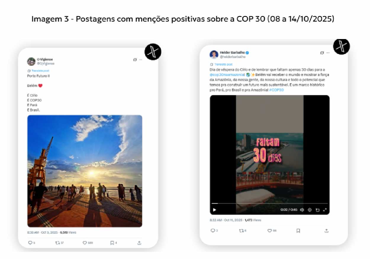
Task: Open the Porto Futuro sunset photo
Action: [x=85, y=171]
